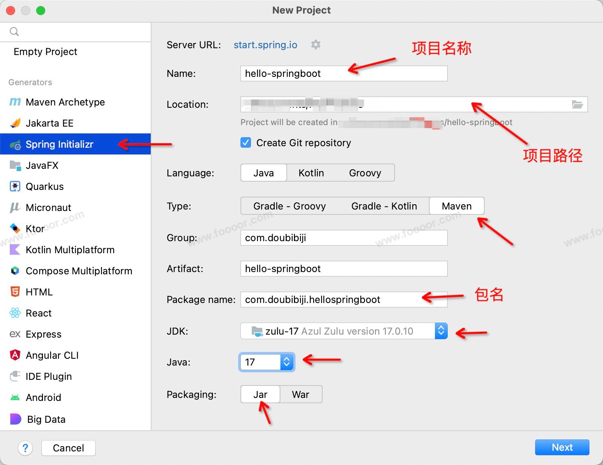Toggle the Create Git repository checkbox
Viewport: 603px width, 465px height.
246,143
